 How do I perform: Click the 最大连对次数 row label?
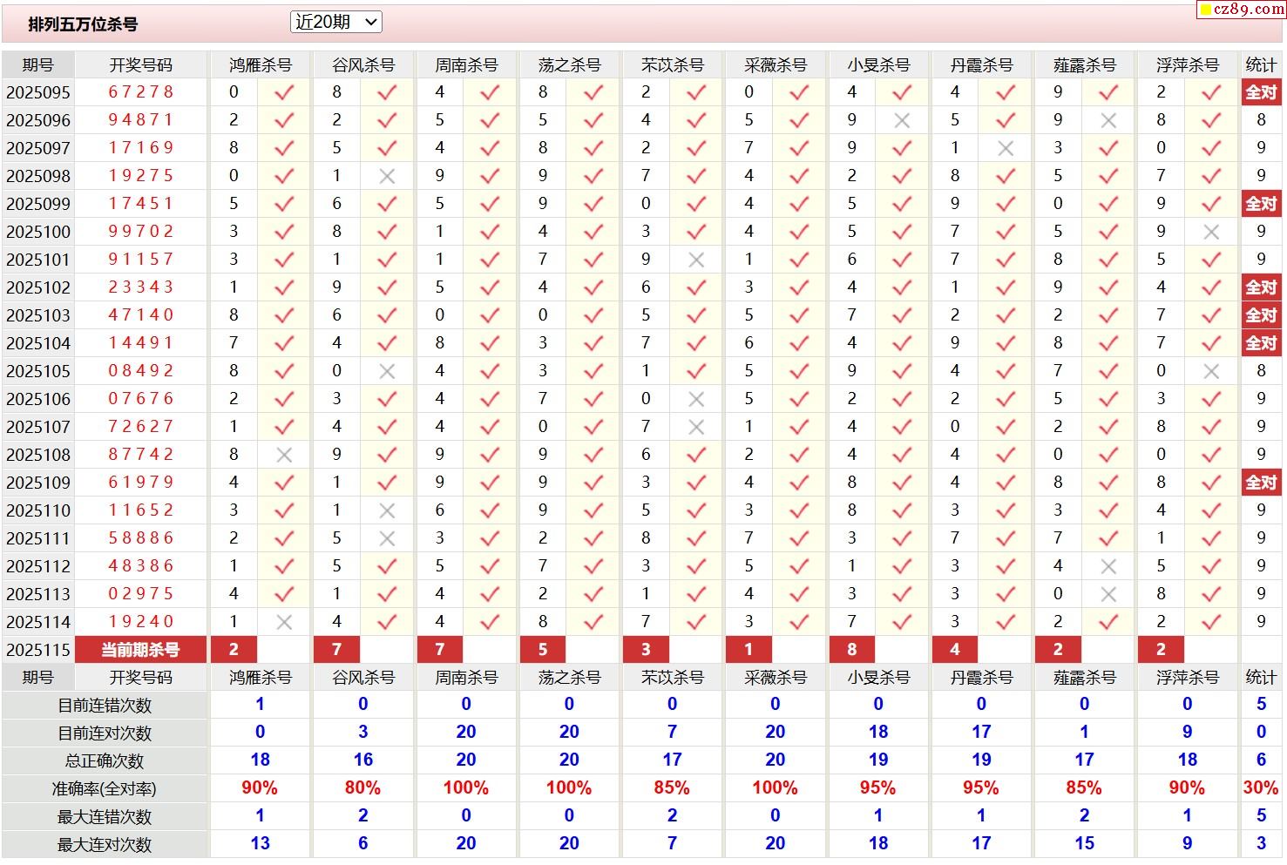coord(105,845)
